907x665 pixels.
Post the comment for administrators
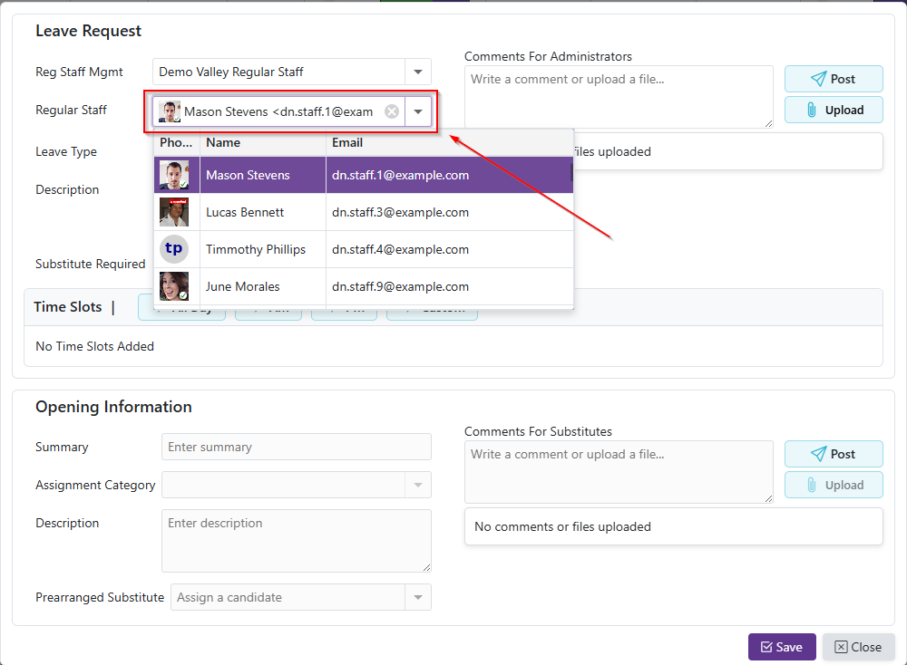(834, 79)
